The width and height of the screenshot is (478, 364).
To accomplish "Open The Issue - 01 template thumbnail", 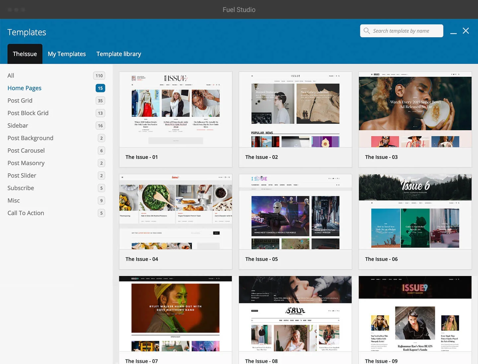I will 176,110.
